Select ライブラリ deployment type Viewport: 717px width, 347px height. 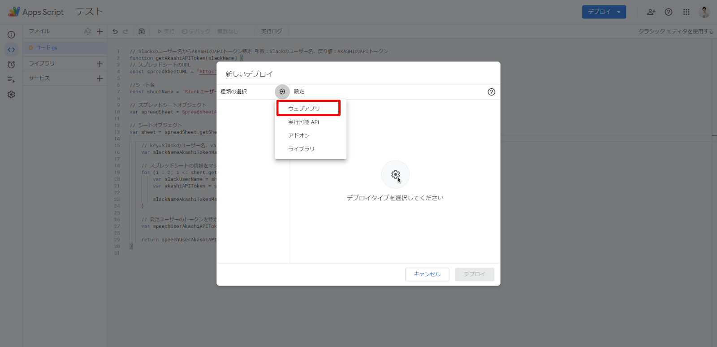point(302,149)
